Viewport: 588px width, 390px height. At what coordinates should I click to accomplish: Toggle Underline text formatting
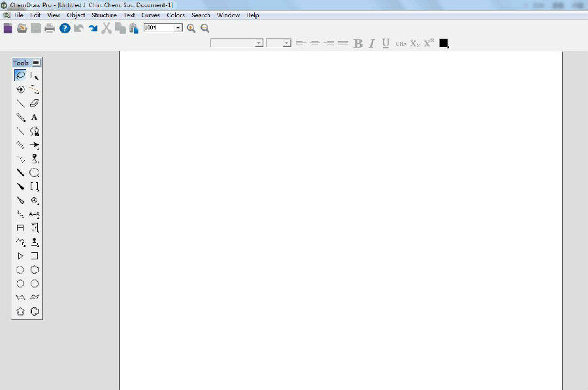click(385, 44)
